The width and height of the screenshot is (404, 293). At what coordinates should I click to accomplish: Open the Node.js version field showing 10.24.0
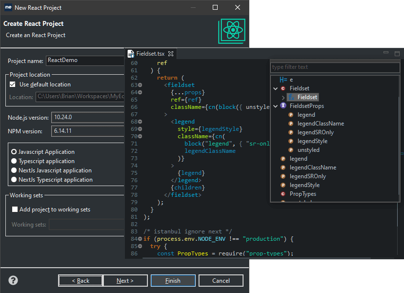pyautogui.click(x=88, y=117)
